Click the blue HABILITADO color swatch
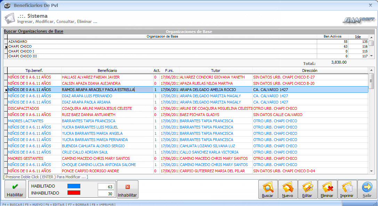This screenshot has width=378, height=206. (74, 186)
